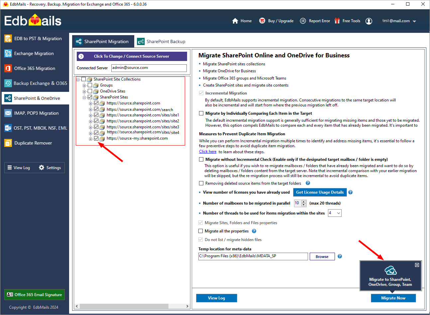Click the 'Click here' link
Image resolution: width=430 pixels, height=315 pixels.
coord(208,152)
